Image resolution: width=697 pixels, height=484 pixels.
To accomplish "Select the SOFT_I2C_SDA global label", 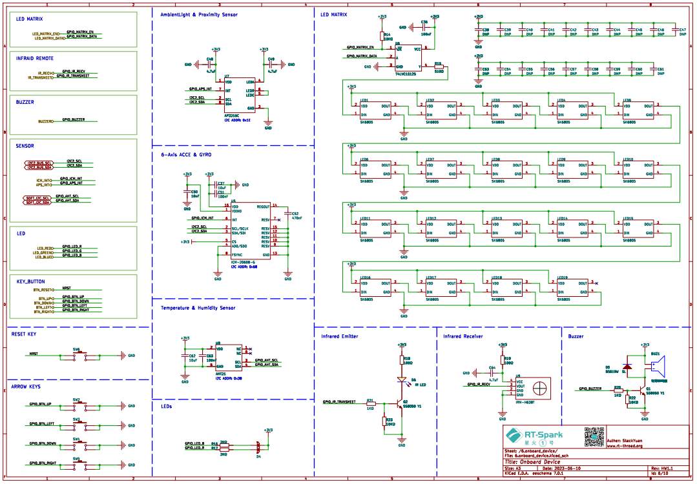I will point(37,203).
